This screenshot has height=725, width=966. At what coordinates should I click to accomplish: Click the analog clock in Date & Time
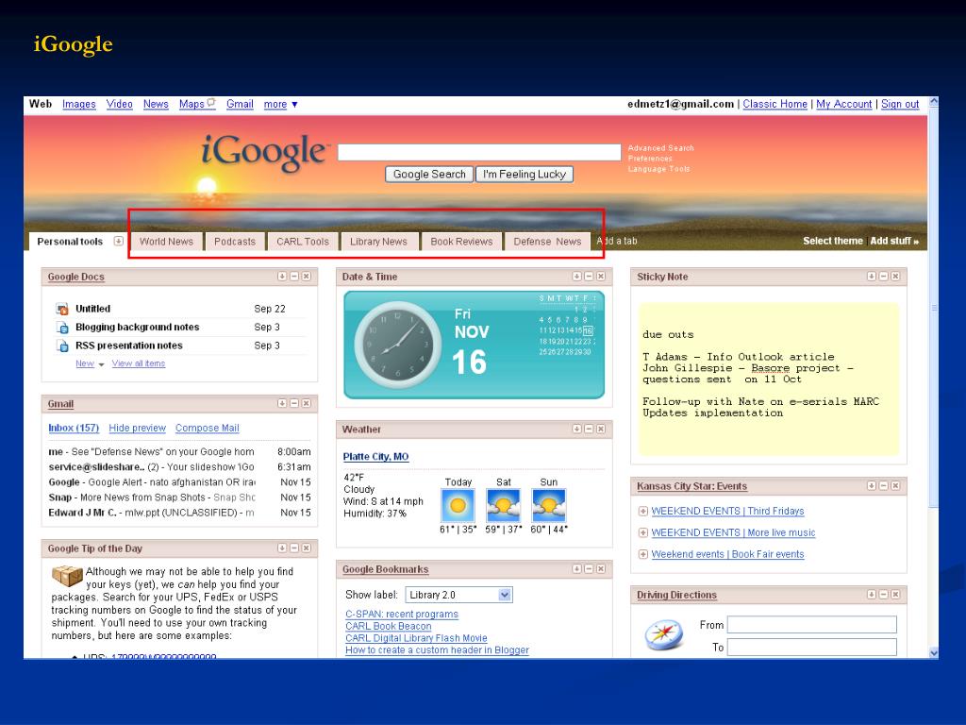(398, 345)
